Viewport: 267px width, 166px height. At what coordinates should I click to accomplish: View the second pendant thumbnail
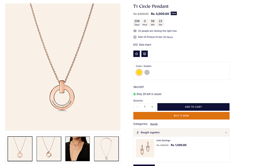[x=49, y=149]
